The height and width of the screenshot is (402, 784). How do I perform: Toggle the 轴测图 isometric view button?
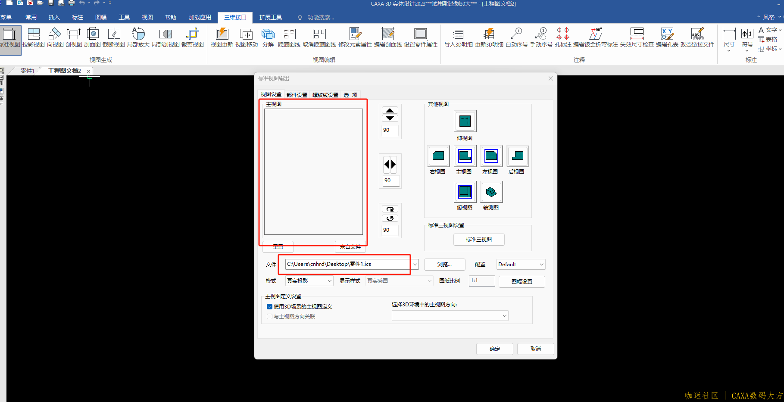tap(491, 192)
